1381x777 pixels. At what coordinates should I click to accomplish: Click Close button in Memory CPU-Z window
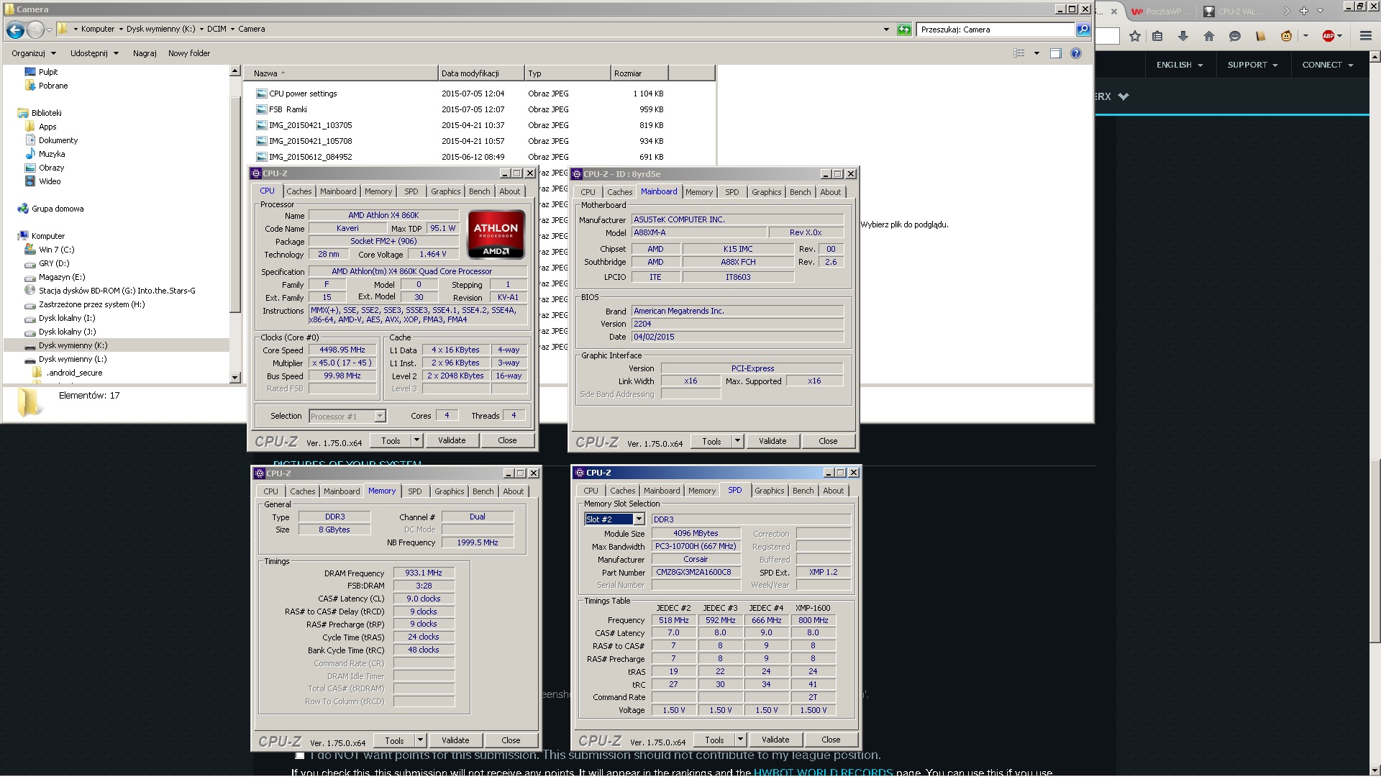click(x=511, y=740)
